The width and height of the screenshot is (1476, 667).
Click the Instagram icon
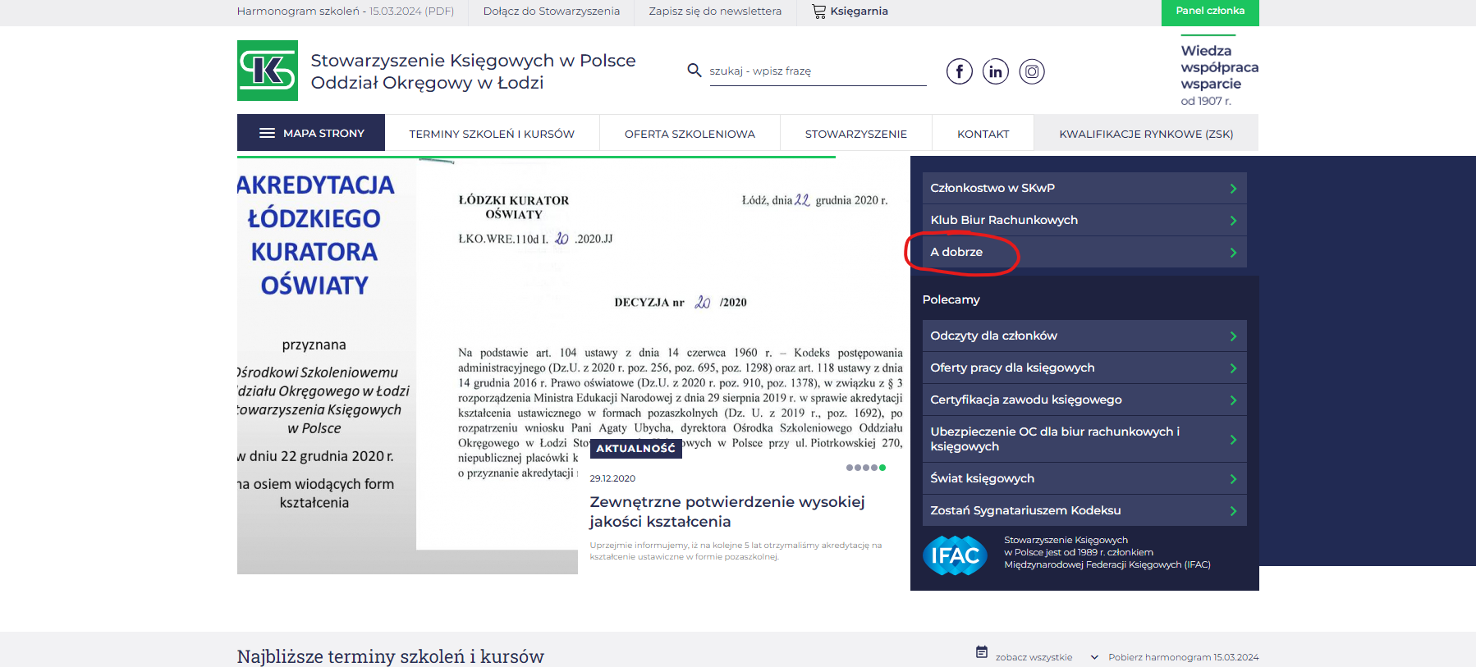[x=1032, y=71]
